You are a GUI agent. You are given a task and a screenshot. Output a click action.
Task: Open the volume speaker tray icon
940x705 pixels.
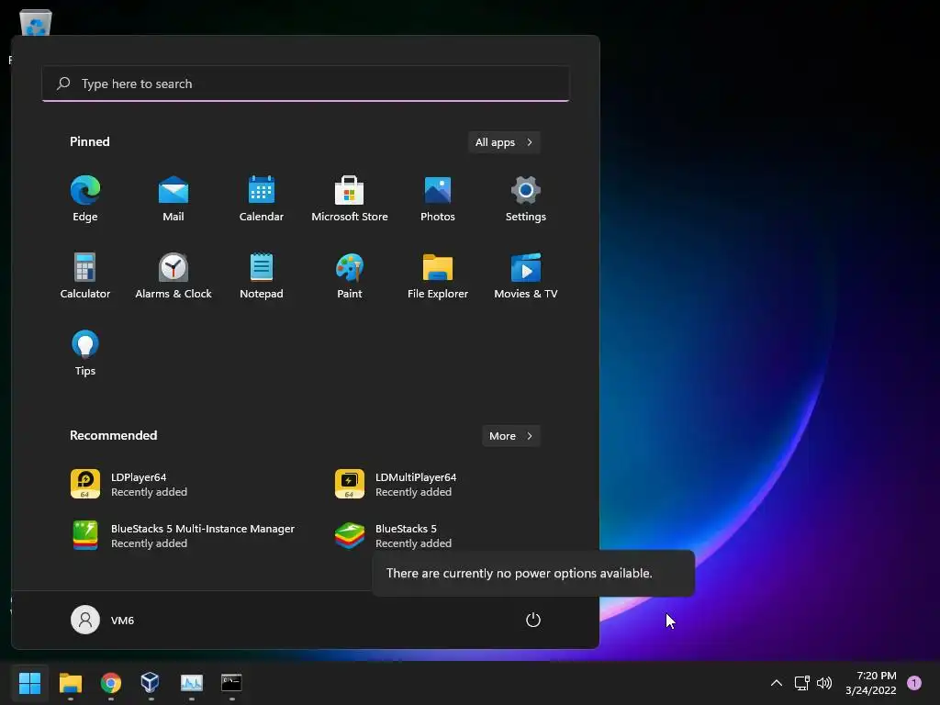(x=825, y=683)
